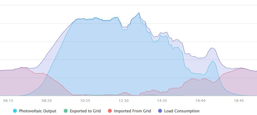Click the evening peak of the red import line
The height and width of the screenshot is (115, 257).
[x=241, y=68]
